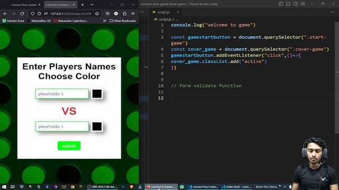
Task: Open the OBS 29.0.2 taskbar button
Action: pyautogui.click(x=102, y=187)
